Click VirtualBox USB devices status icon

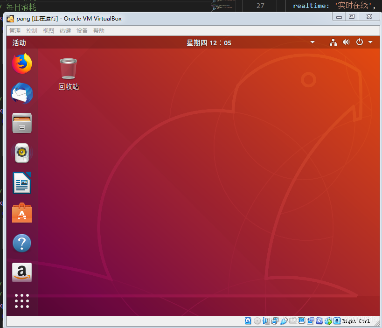(284, 321)
